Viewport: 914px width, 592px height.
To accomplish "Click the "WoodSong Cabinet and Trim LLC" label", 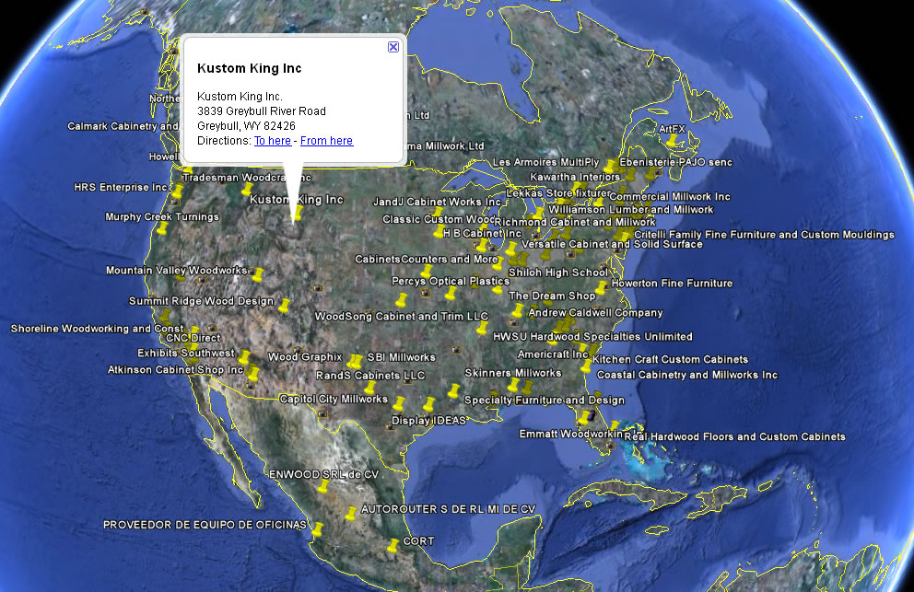I will tap(402, 317).
